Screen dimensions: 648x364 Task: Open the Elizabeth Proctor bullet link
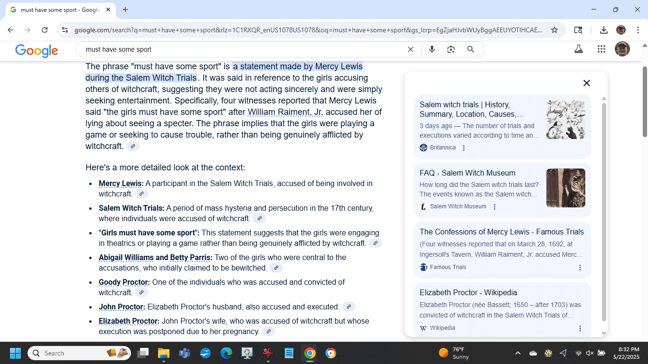(x=128, y=321)
